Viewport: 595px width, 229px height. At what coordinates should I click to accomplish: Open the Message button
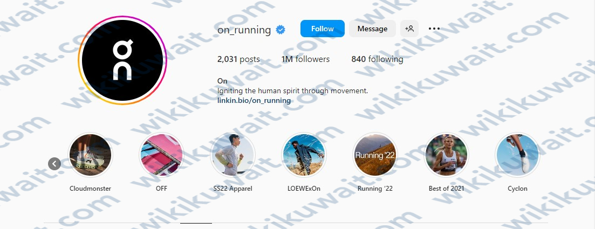[x=372, y=29]
